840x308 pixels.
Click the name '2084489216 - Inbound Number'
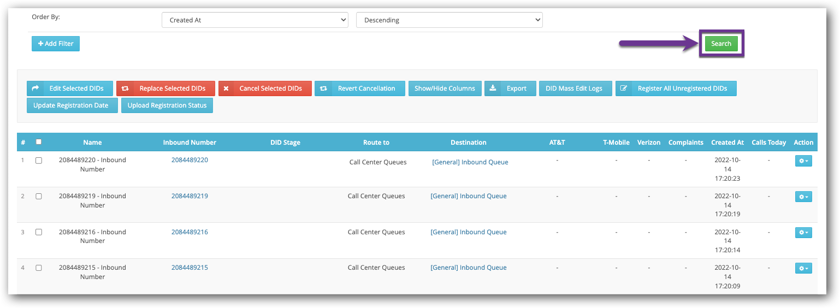tap(92, 236)
